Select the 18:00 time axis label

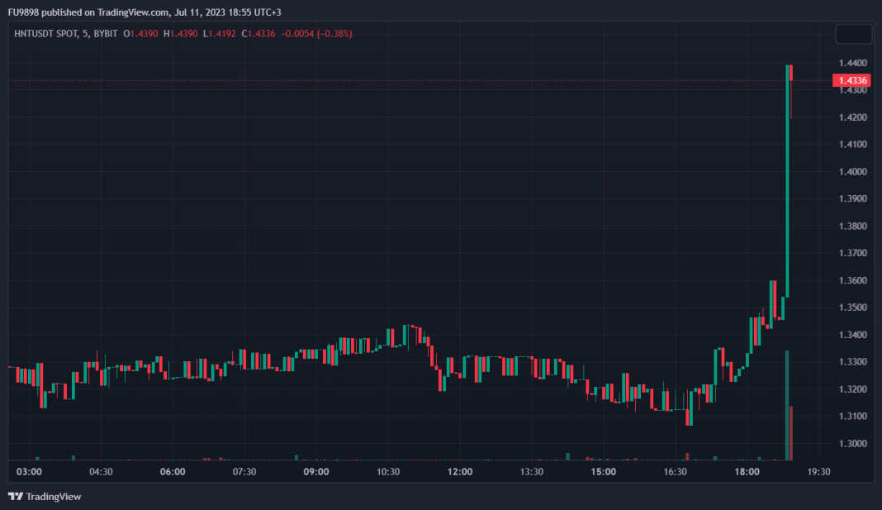pos(747,472)
